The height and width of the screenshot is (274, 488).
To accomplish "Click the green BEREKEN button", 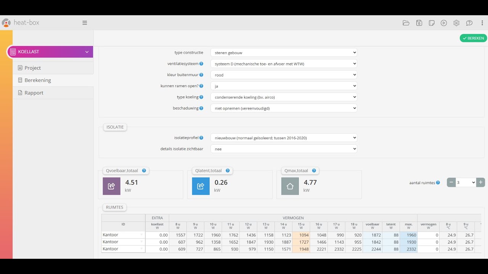I will pyautogui.click(x=473, y=38).
